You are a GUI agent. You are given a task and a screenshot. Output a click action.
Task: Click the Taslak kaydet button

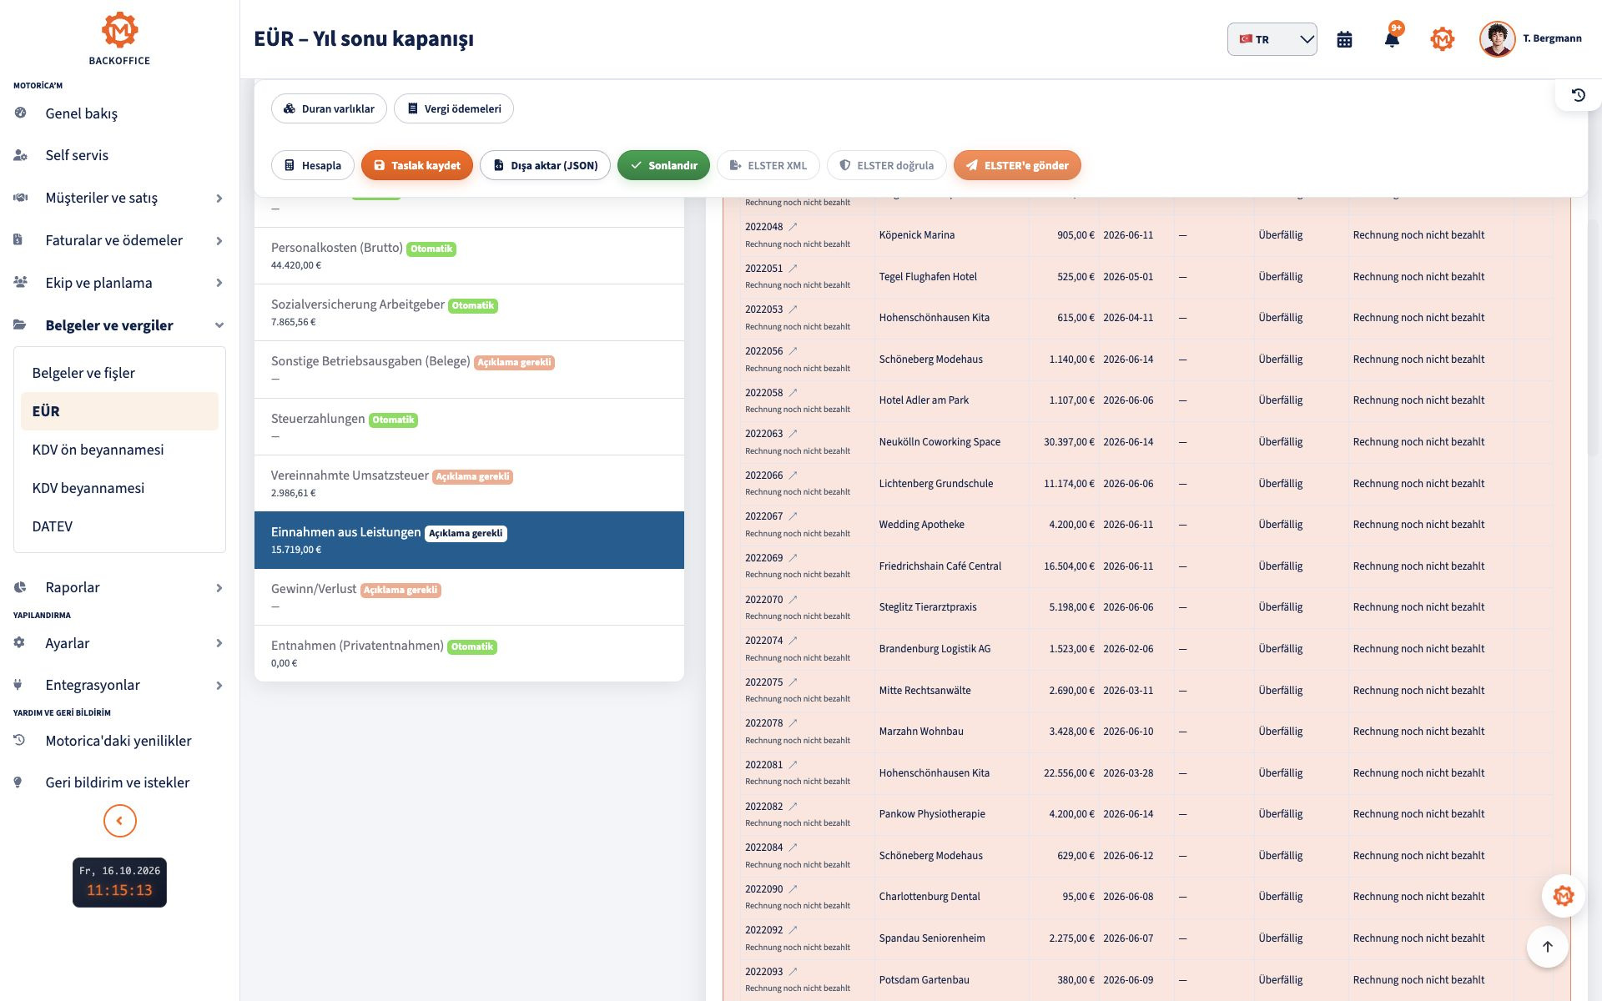[416, 165]
